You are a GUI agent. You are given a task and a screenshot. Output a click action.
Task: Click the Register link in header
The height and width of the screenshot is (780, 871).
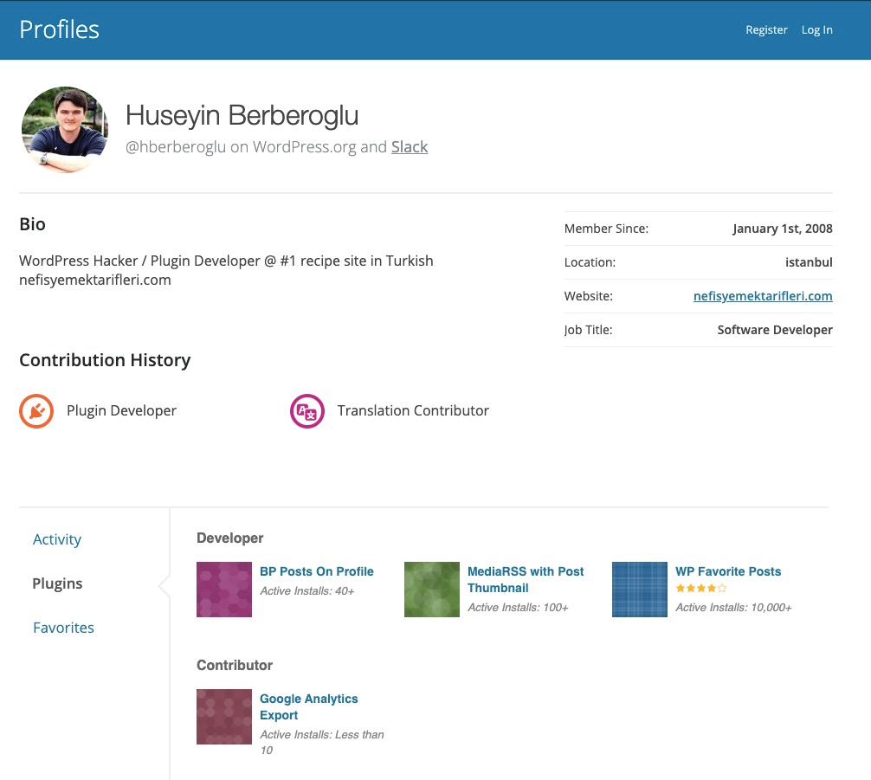coord(766,30)
